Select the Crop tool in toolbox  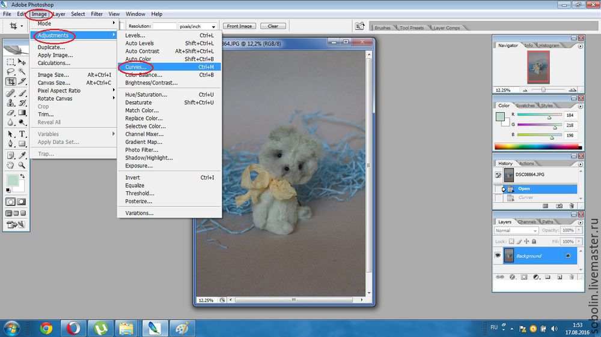tap(10, 81)
